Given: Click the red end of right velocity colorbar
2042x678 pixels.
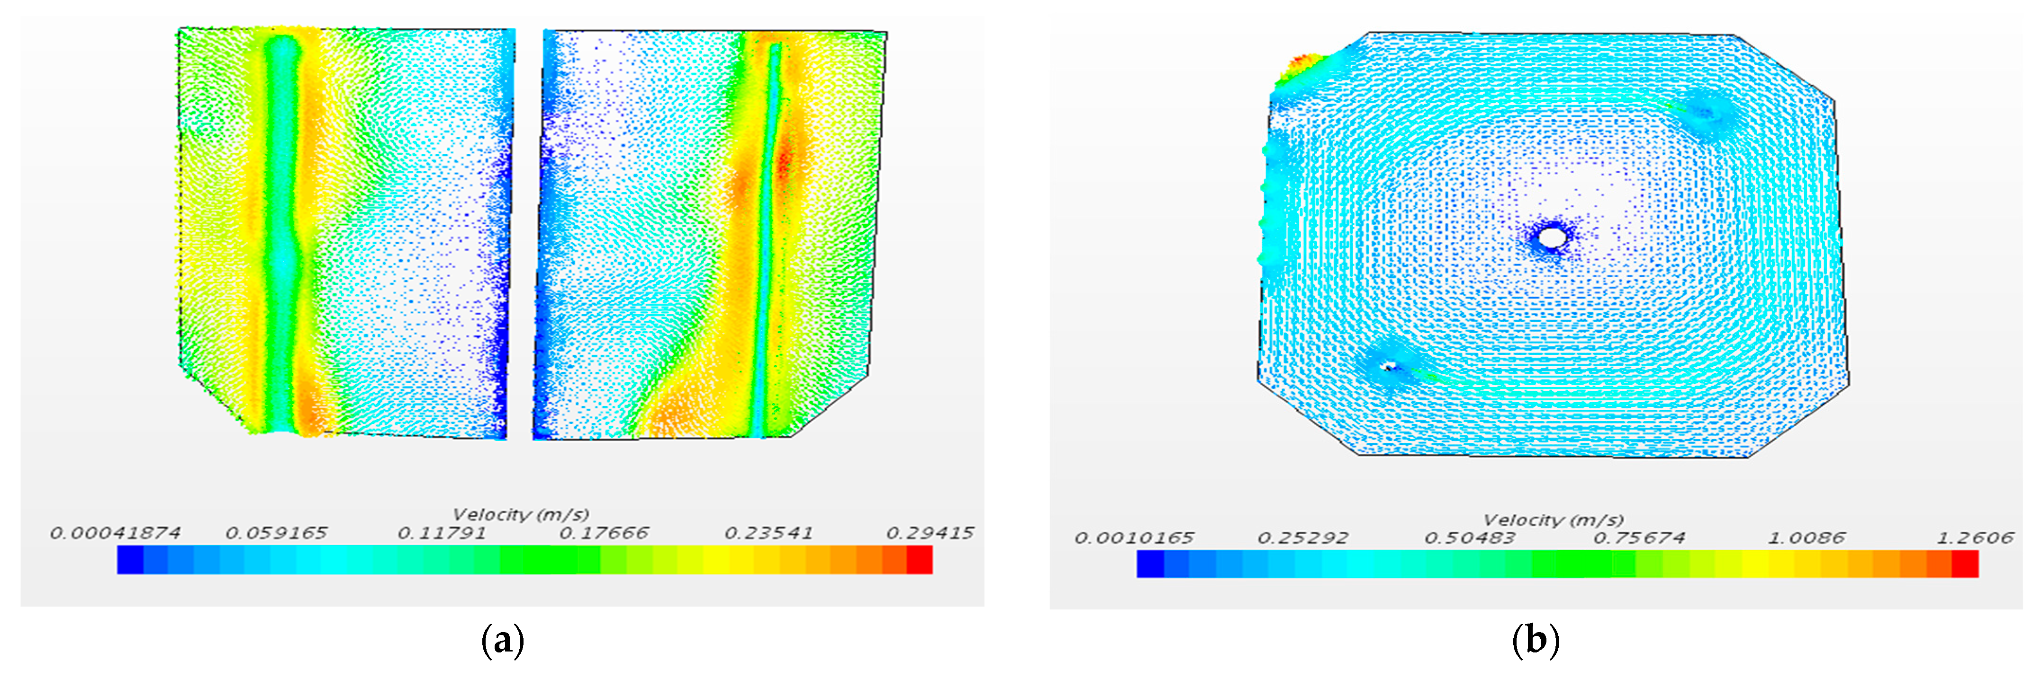Looking at the screenshot, I should (x=1964, y=563).
